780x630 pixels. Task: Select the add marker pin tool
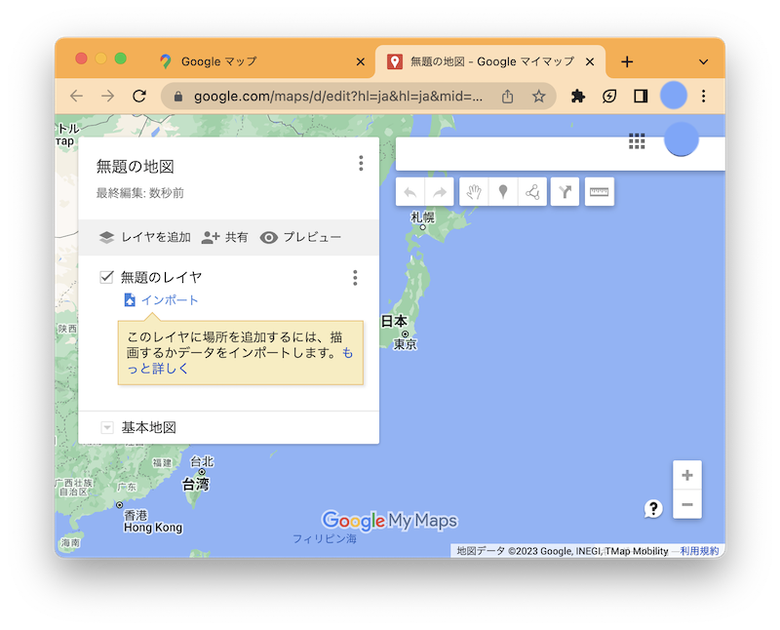coord(503,192)
